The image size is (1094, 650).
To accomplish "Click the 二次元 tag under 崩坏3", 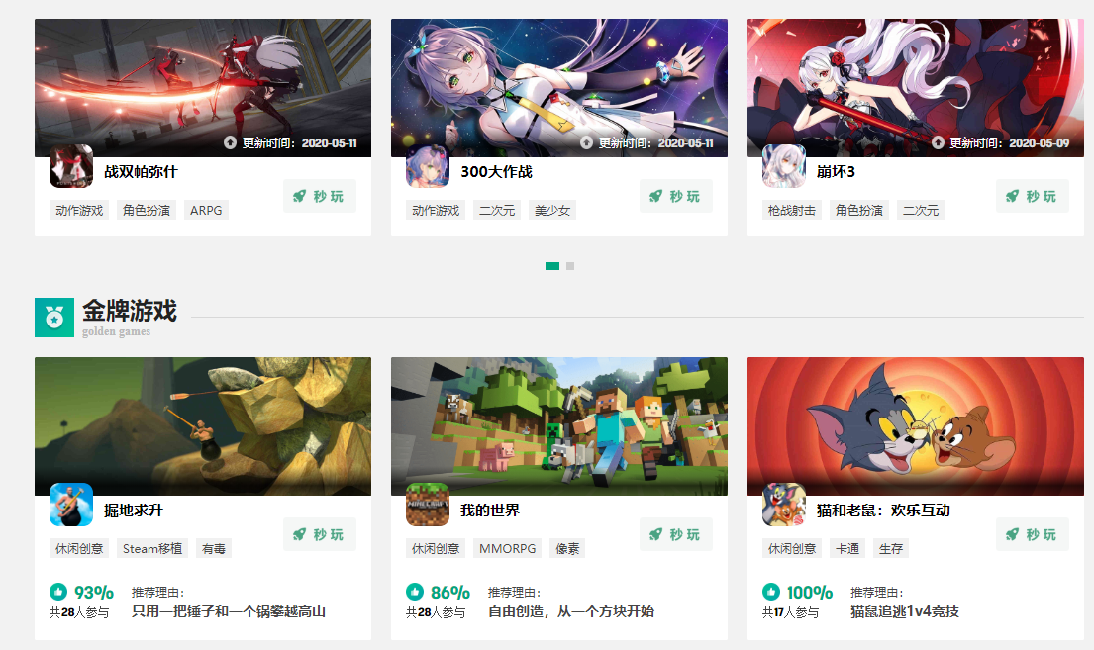I will coord(921,210).
